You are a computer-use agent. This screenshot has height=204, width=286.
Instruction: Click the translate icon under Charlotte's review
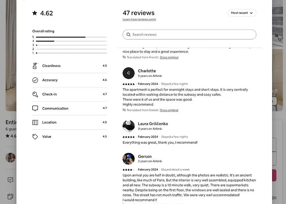click(124, 110)
